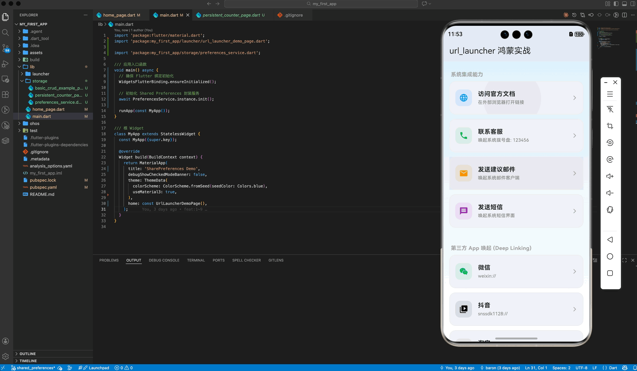
Task: Open the Search view in activity bar
Action: 5,33
